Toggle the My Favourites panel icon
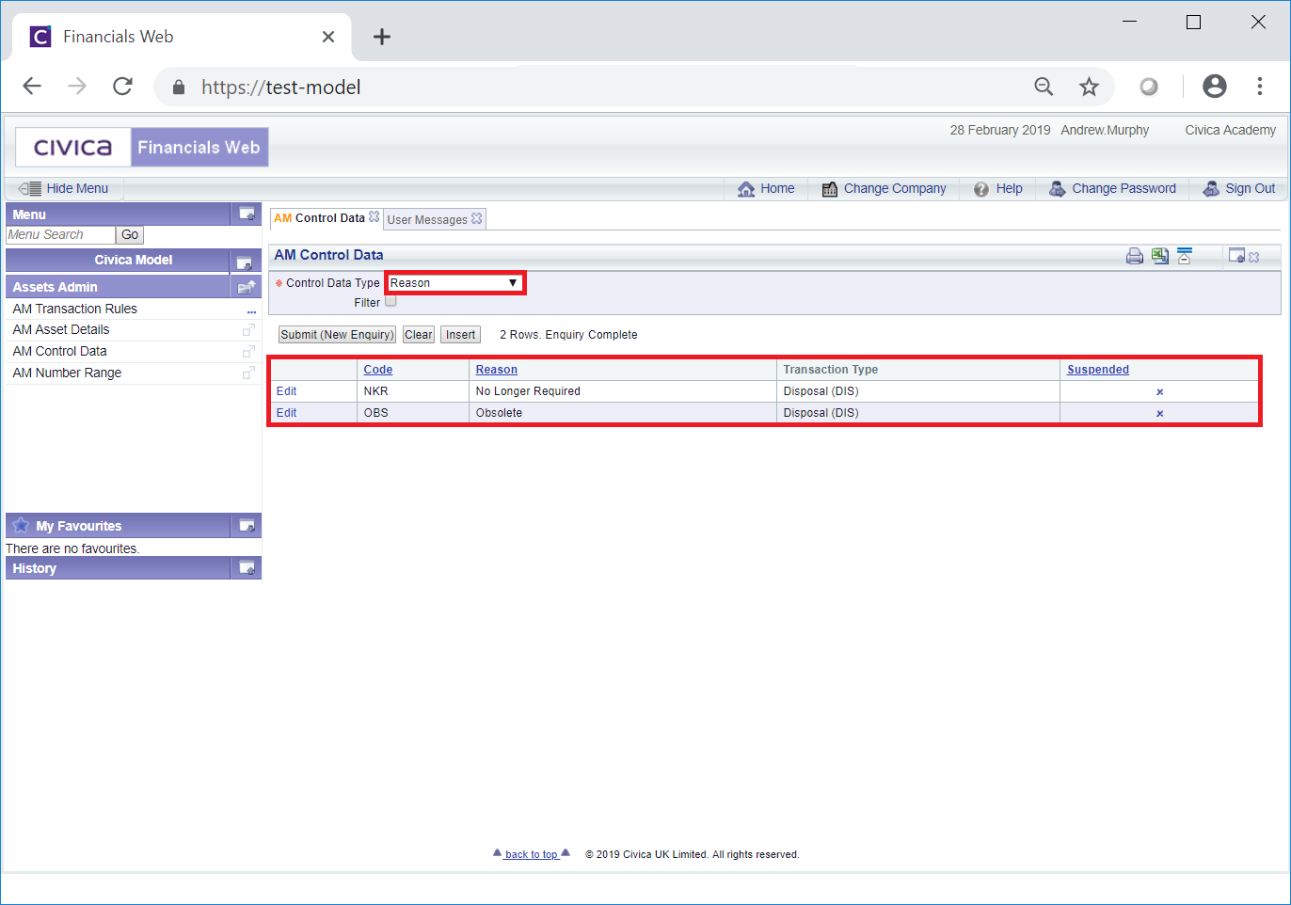This screenshot has width=1291, height=905. (247, 526)
